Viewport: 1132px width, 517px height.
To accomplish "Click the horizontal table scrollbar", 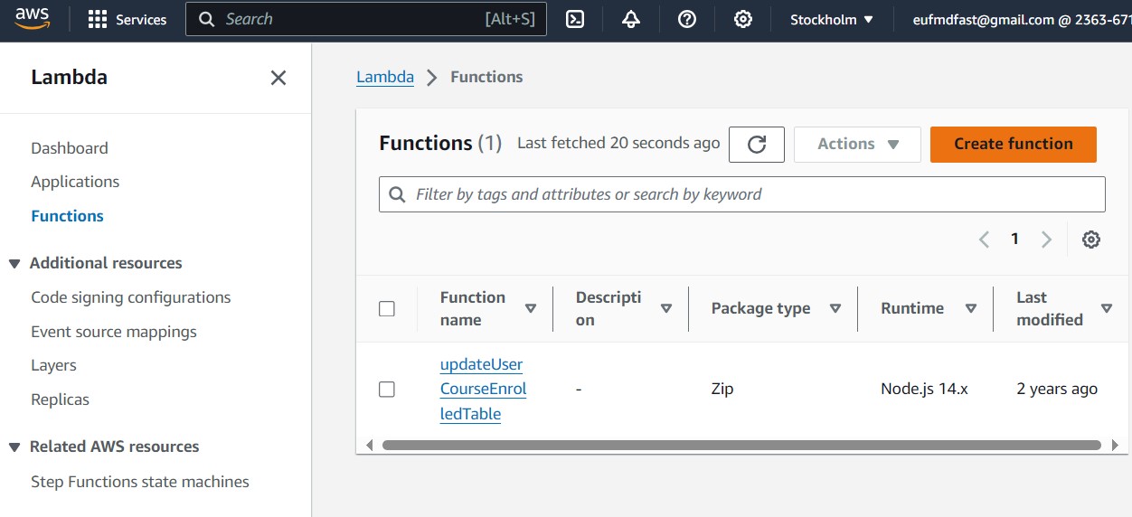I will coord(741,445).
